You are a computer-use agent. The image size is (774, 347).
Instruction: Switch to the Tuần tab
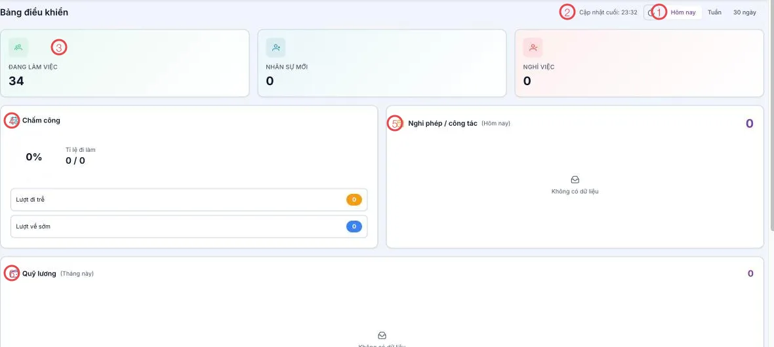[x=714, y=12]
